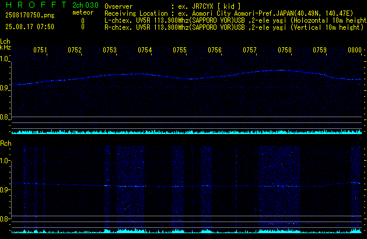Select the filename 2508170750.png
The width and height of the screenshot is (367, 239).
(x=30, y=15)
